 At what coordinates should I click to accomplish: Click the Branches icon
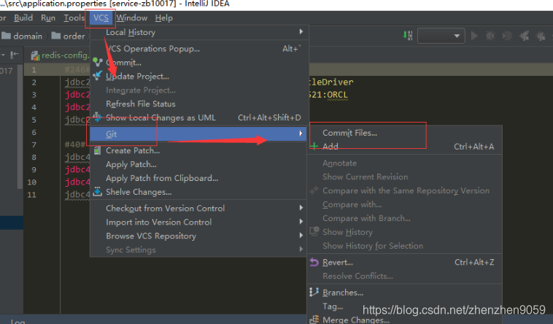314,292
